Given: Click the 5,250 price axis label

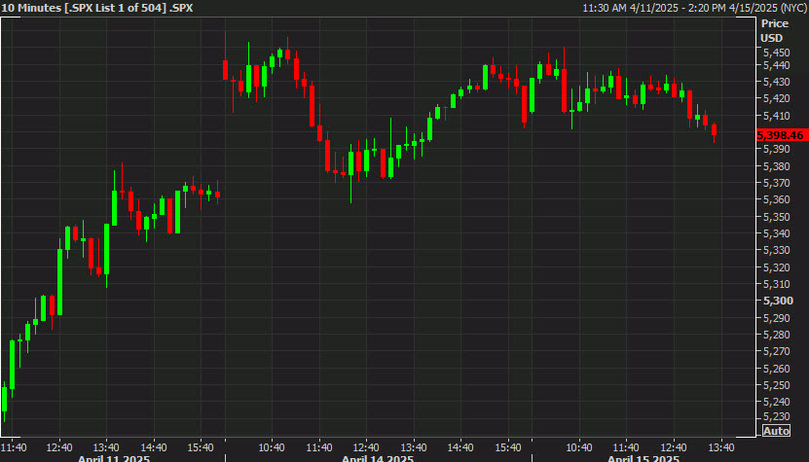Looking at the screenshot, I should point(777,385).
